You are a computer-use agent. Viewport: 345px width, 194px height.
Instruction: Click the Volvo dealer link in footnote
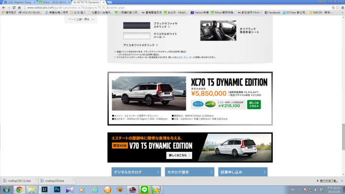[x=184, y=57]
